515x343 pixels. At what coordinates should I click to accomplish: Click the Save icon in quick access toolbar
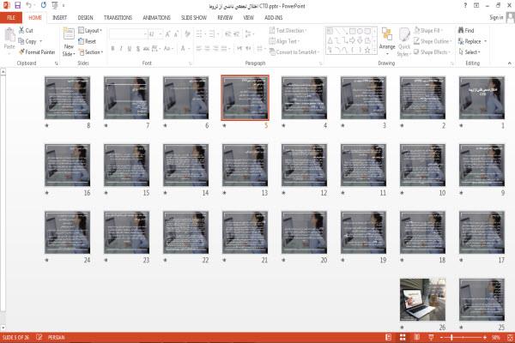click(17, 5)
